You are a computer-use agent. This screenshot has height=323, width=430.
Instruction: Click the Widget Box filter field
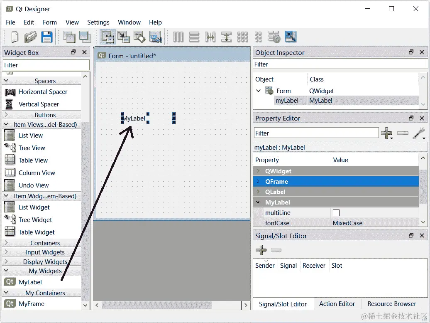coord(46,65)
